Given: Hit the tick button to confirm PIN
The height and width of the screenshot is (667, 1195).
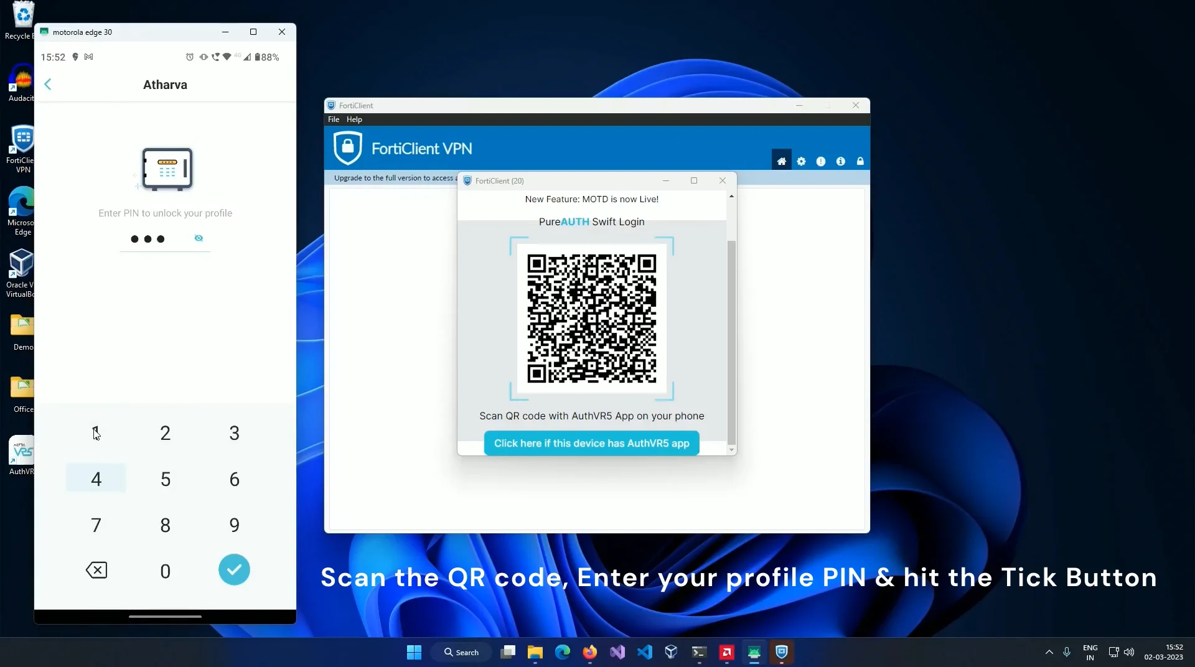Looking at the screenshot, I should point(234,569).
